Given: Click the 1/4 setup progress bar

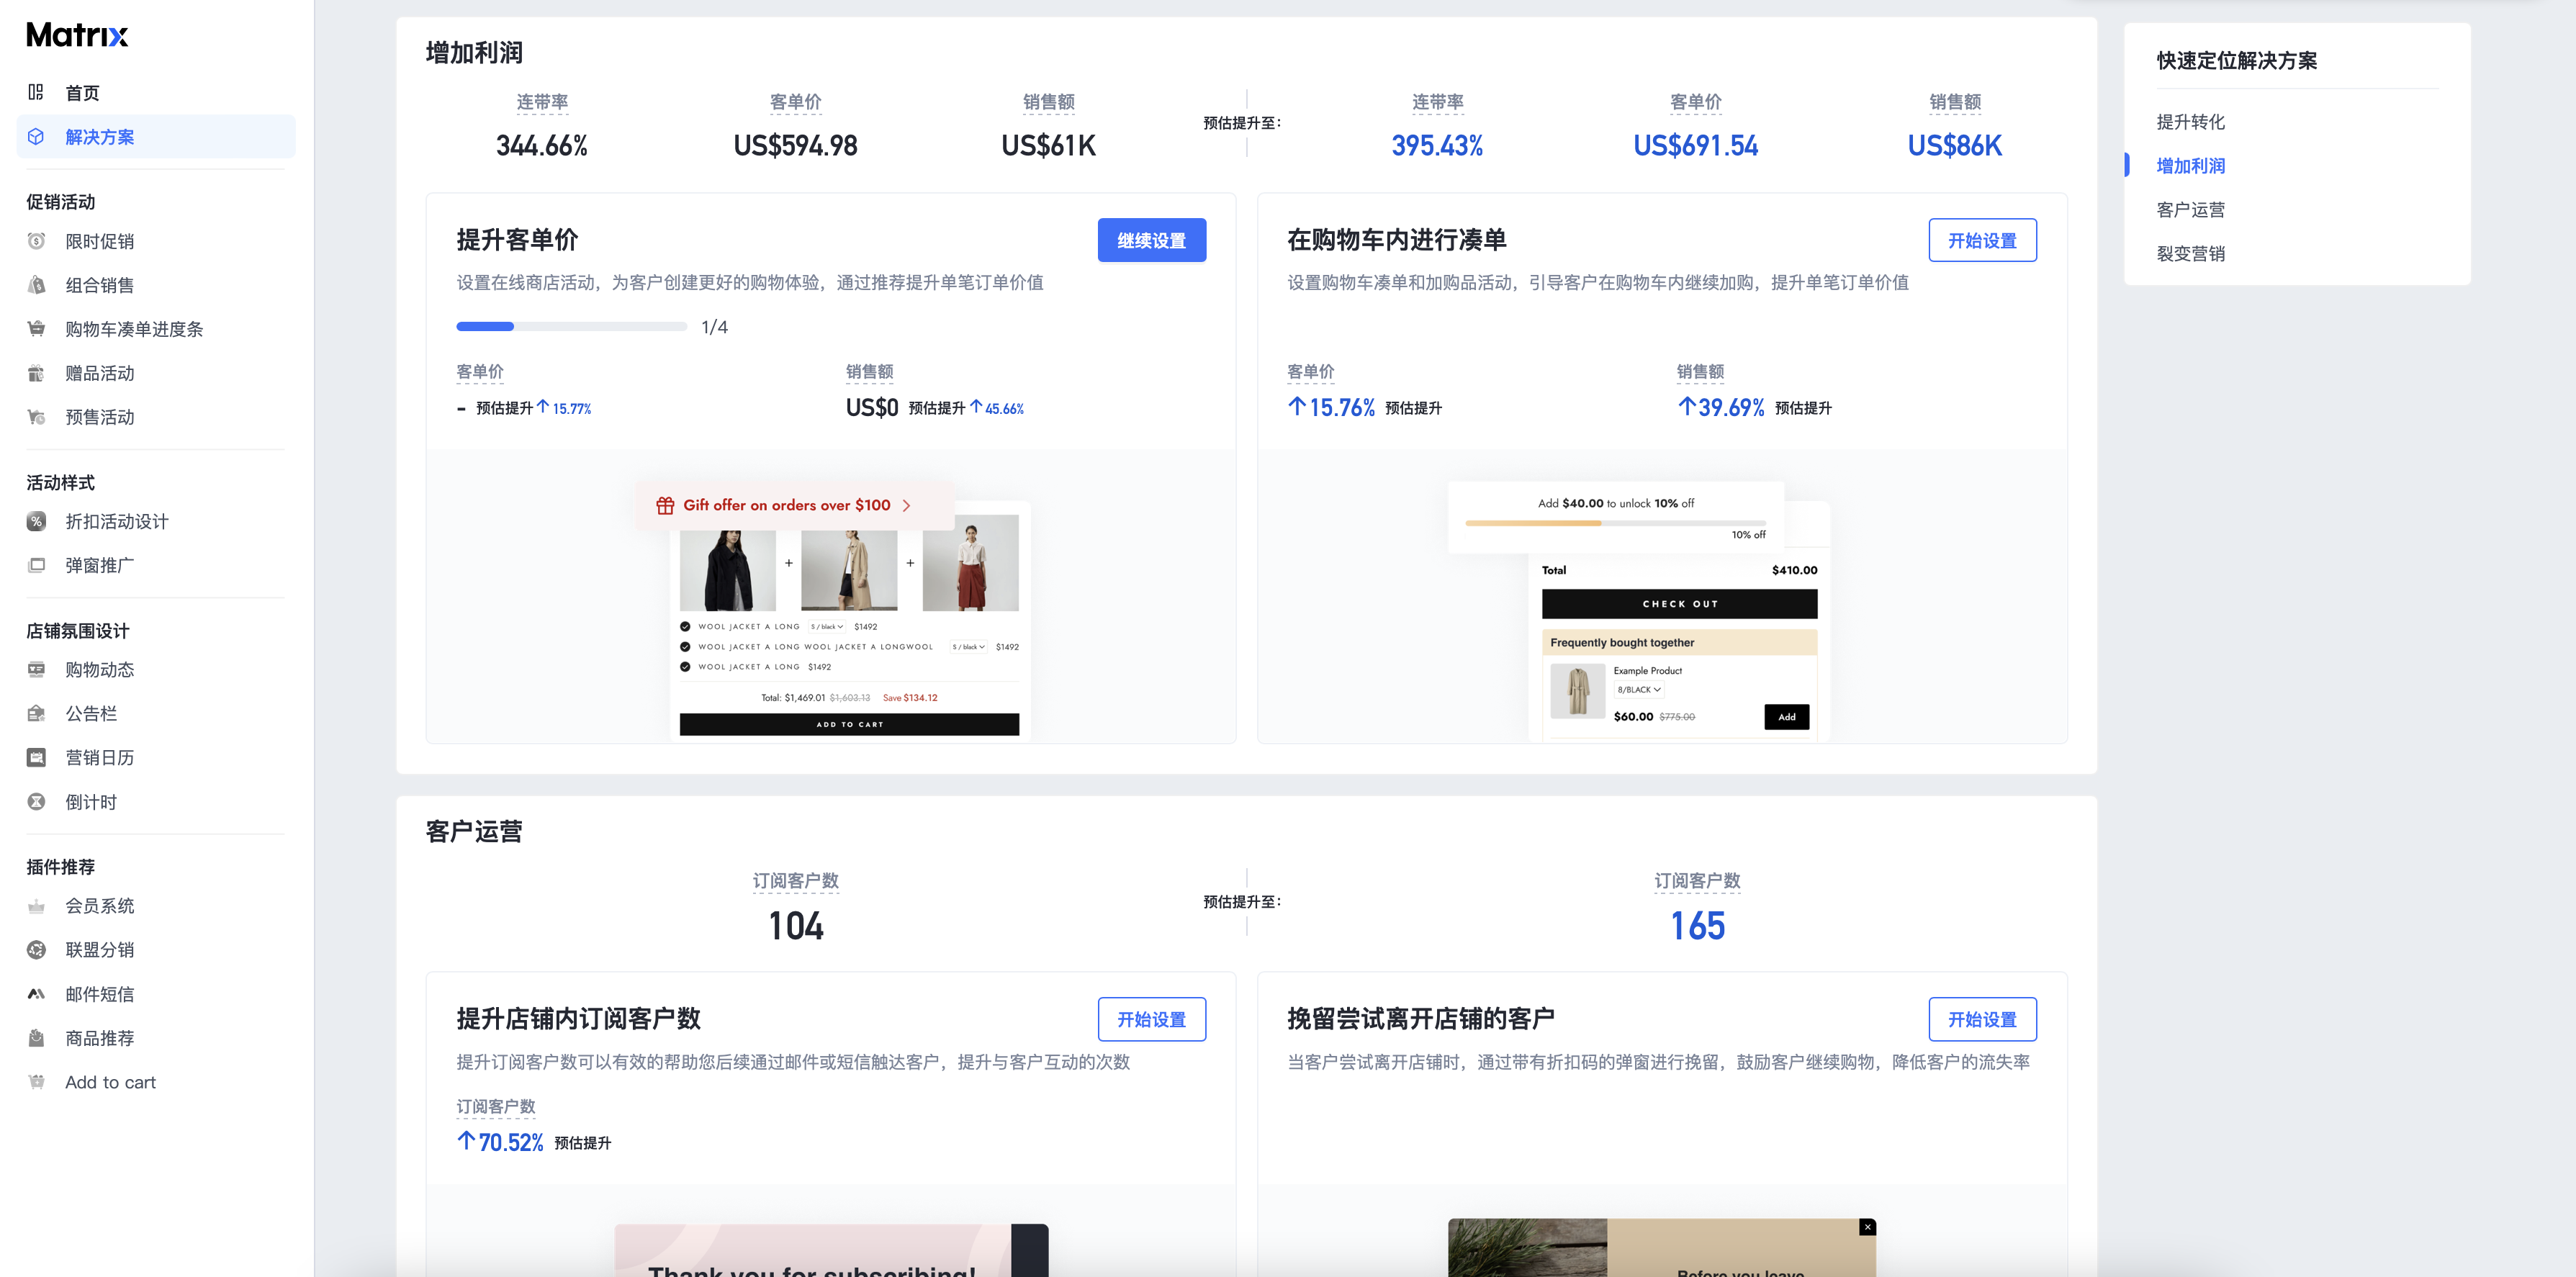Looking at the screenshot, I should tap(572, 327).
